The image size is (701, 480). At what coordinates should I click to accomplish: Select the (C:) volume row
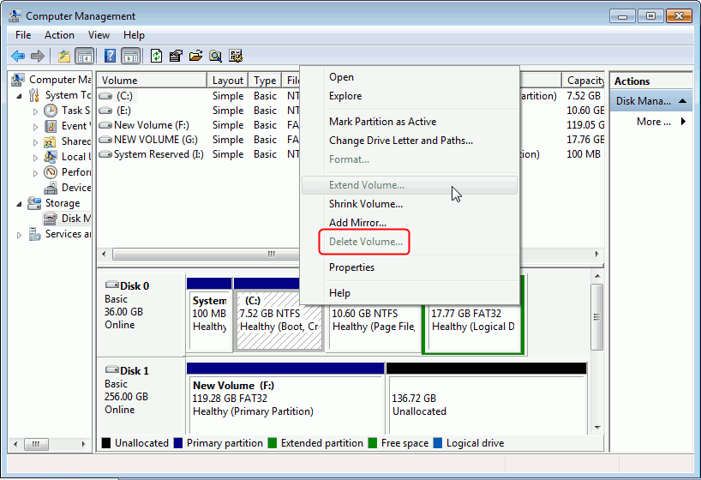tap(199, 96)
